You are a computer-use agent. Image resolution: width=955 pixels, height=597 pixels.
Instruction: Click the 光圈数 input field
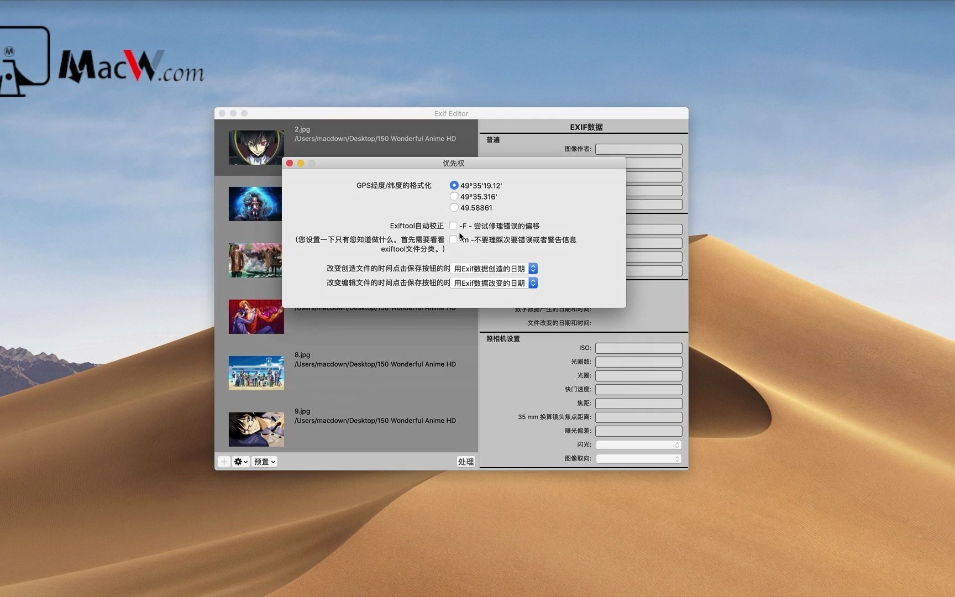(x=639, y=362)
